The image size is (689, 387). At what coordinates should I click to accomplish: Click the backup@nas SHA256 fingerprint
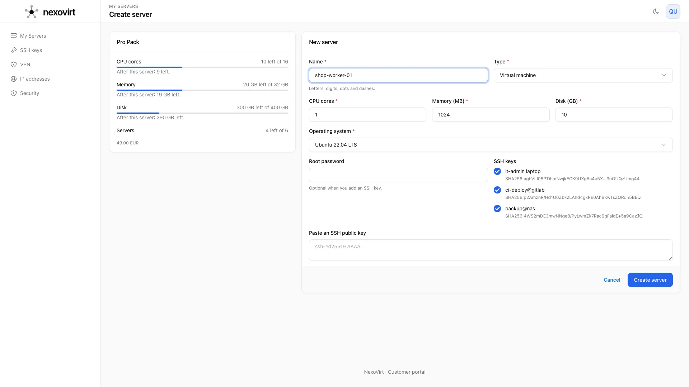point(574,216)
